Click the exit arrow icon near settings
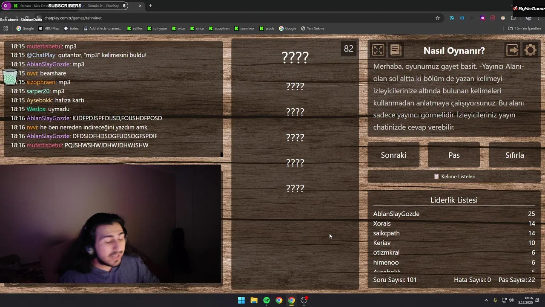 (x=512, y=50)
